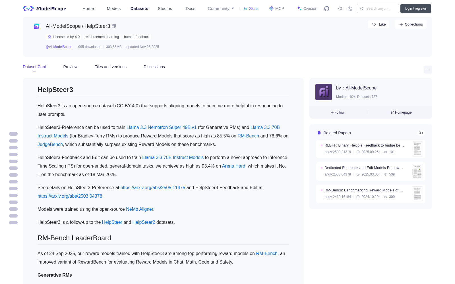The image size is (455, 284).
Task: Click the human-feedback tag
Action: click(136, 37)
